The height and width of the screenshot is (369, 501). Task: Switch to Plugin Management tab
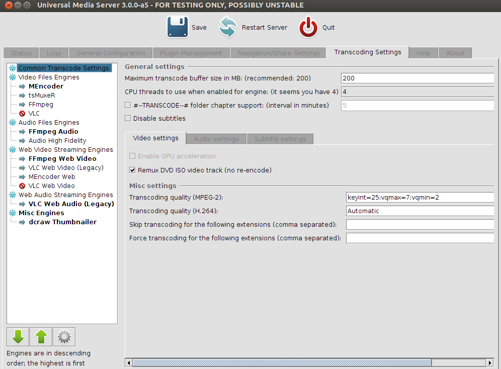[x=191, y=53]
